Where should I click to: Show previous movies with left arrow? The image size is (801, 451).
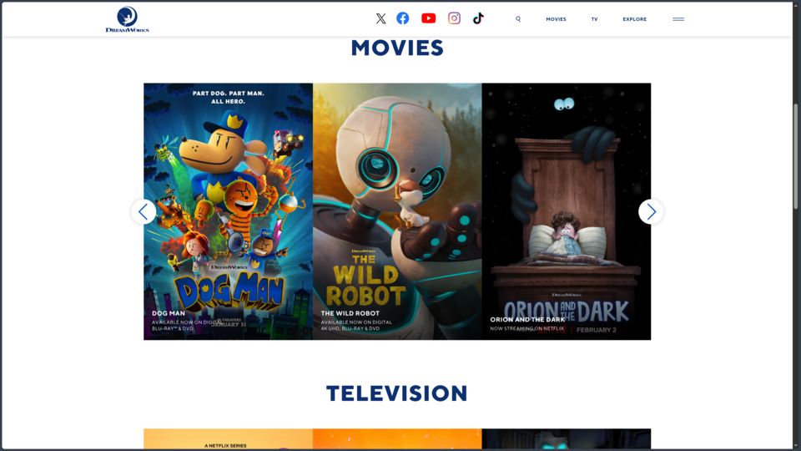coord(144,211)
